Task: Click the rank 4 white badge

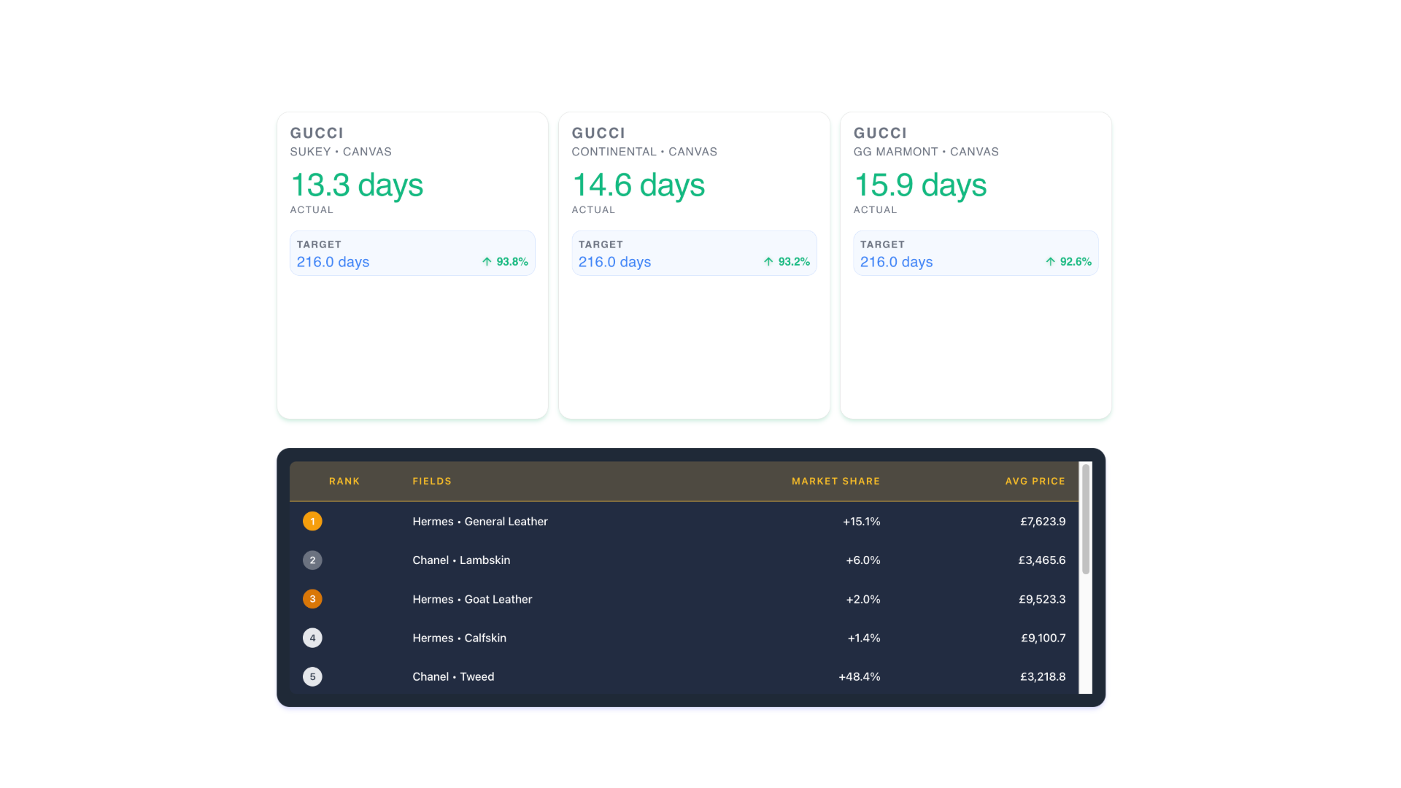Action: pos(312,638)
